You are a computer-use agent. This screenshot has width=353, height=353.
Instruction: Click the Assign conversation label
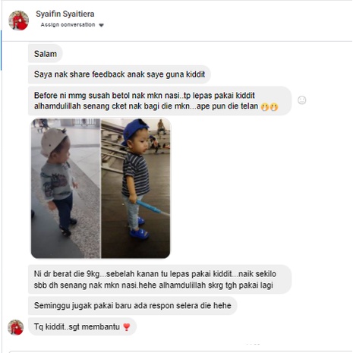pos(68,24)
